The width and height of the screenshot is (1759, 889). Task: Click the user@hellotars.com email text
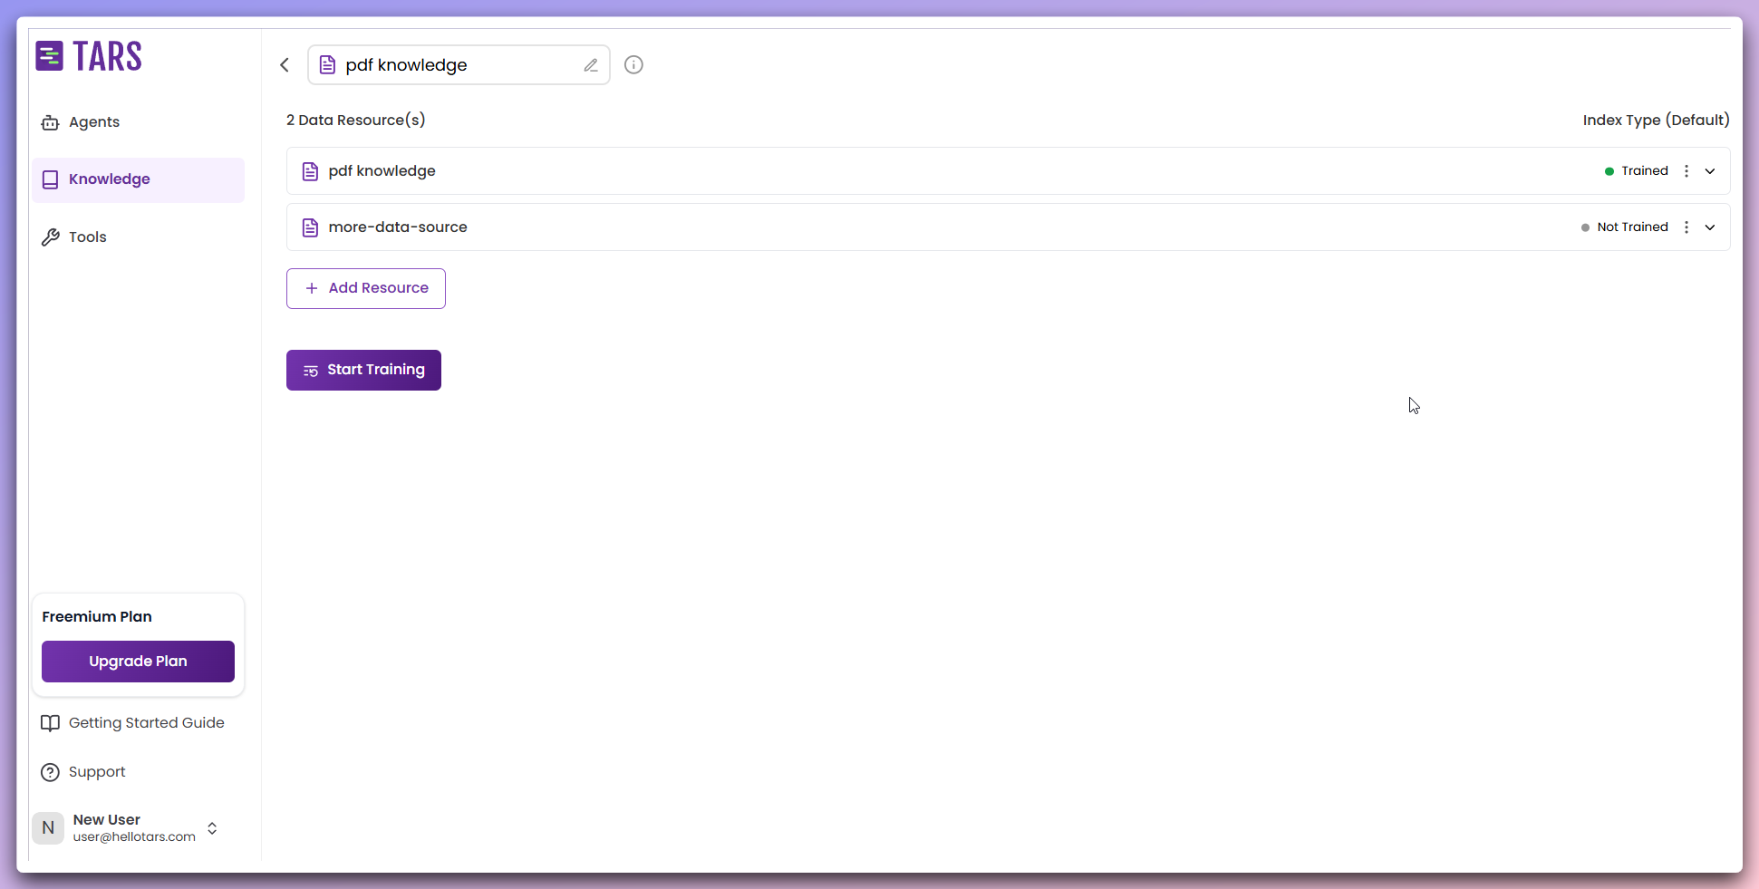point(134,837)
